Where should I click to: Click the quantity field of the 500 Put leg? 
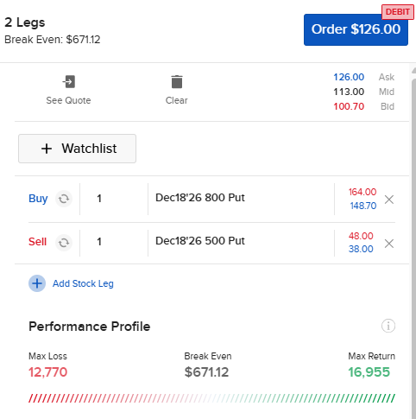point(114,243)
